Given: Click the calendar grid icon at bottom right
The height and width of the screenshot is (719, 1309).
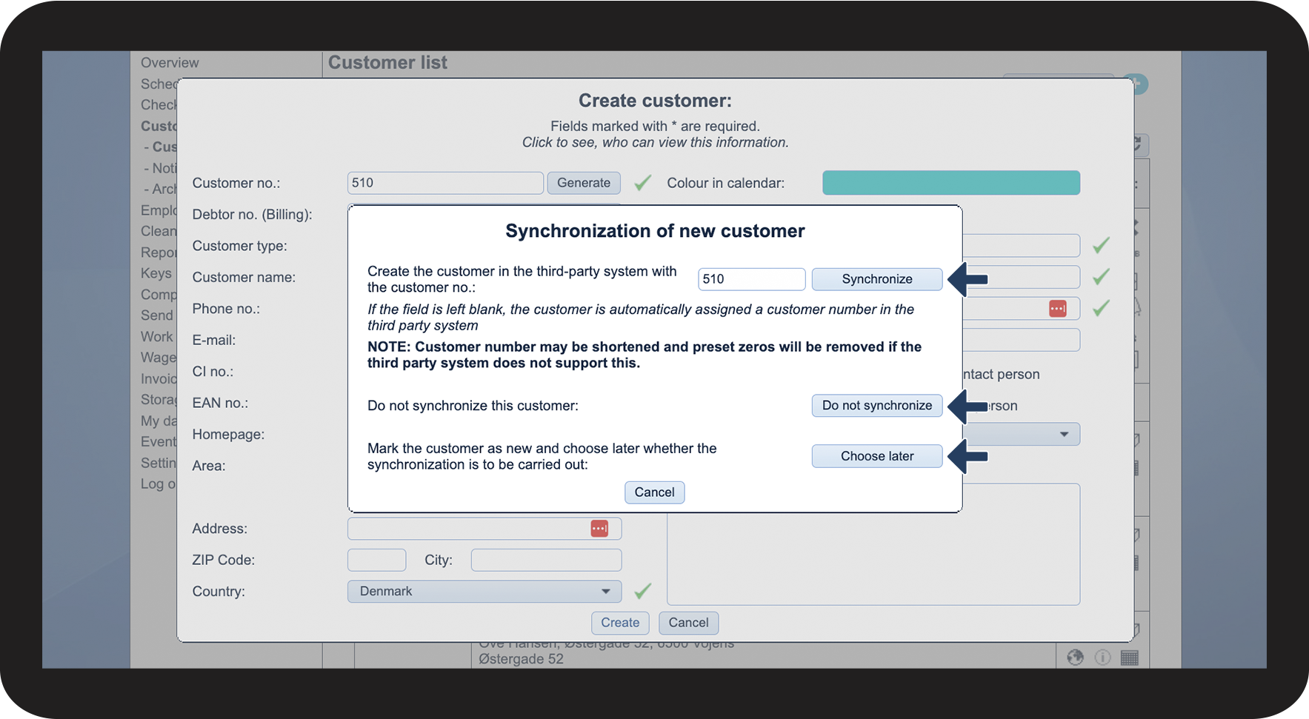Looking at the screenshot, I should (x=1130, y=658).
